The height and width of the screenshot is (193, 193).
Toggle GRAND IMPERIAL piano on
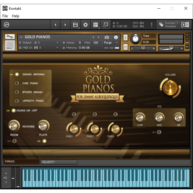click(17, 74)
